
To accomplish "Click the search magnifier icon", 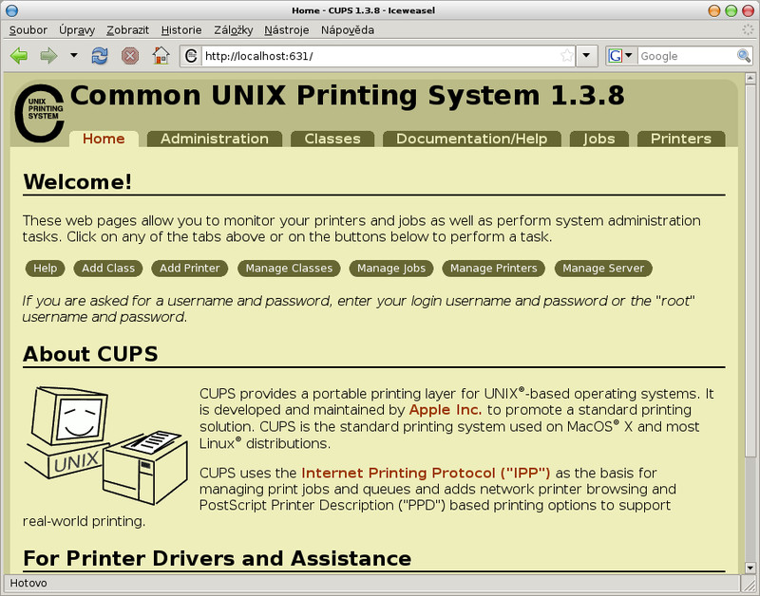I will [744, 56].
